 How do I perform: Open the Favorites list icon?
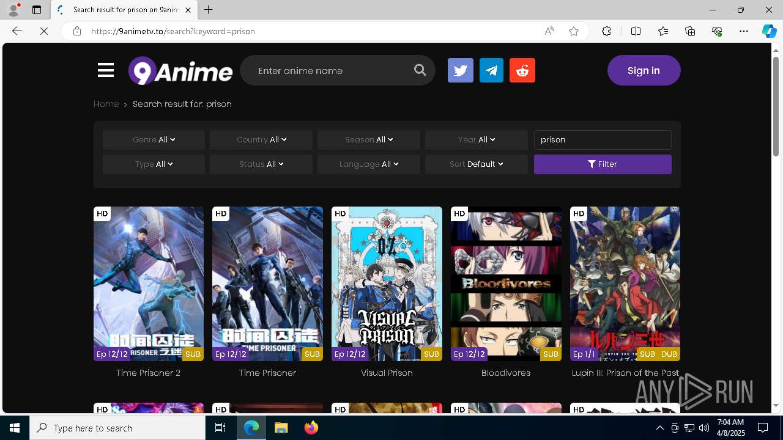[663, 31]
